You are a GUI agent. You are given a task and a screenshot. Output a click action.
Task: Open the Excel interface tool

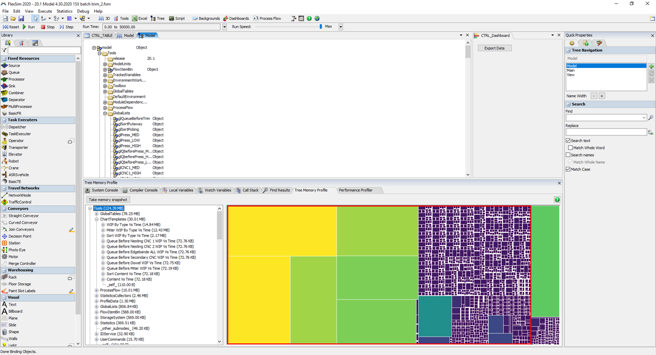click(x=139, y=18)
